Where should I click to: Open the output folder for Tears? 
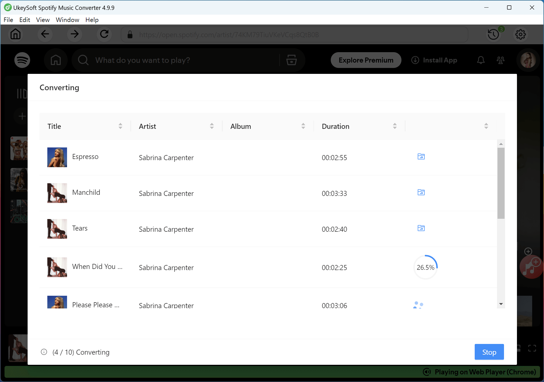421,228
